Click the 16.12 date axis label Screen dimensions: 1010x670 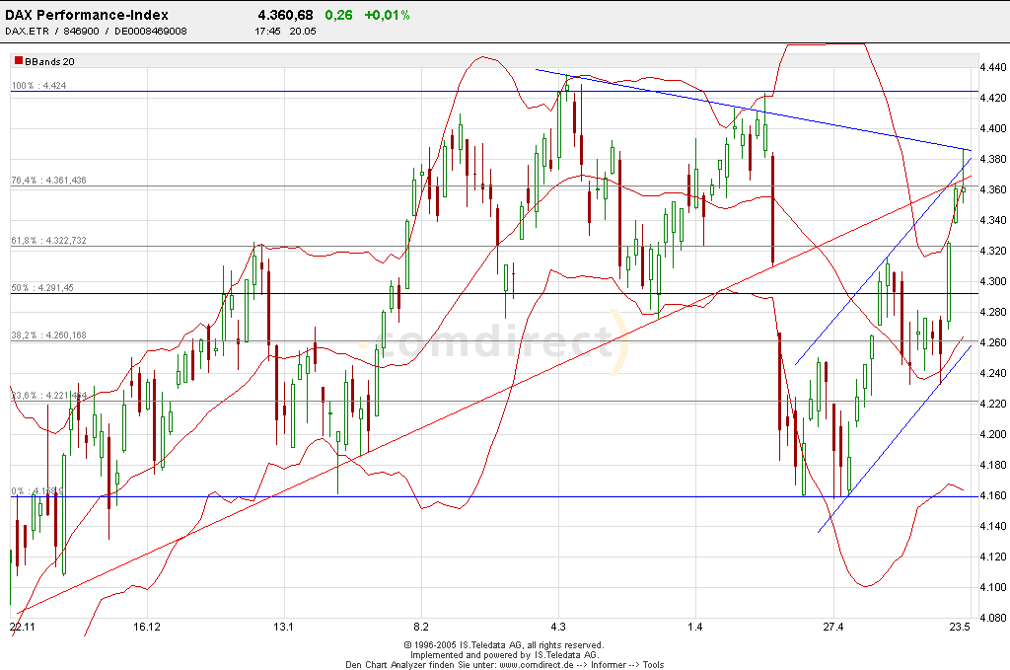click(147, 627)
